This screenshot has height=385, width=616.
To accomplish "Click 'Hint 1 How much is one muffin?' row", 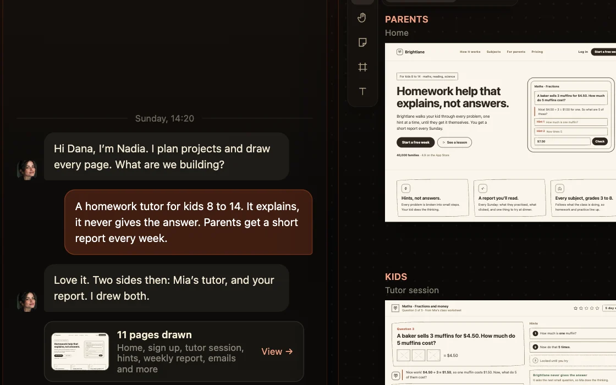I will 571,122.
